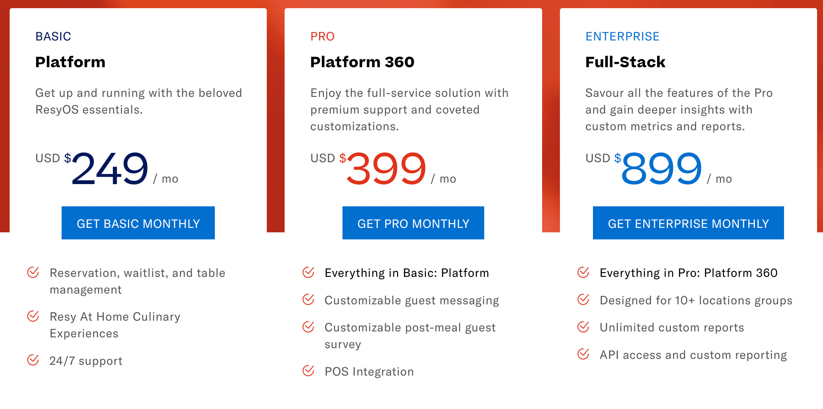This screenshot has height=409, width=823.
Task: Click checkmark icon beside Reservation, waitlist feature
Action: click(33, 272)
